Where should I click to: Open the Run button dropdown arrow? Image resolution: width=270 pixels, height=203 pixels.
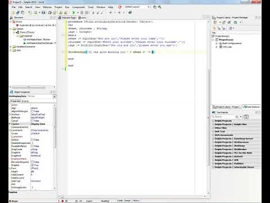coord(78,12)
